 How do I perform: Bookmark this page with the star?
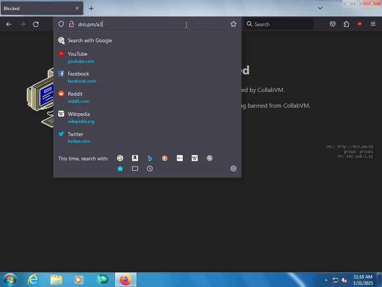point(234,24)
